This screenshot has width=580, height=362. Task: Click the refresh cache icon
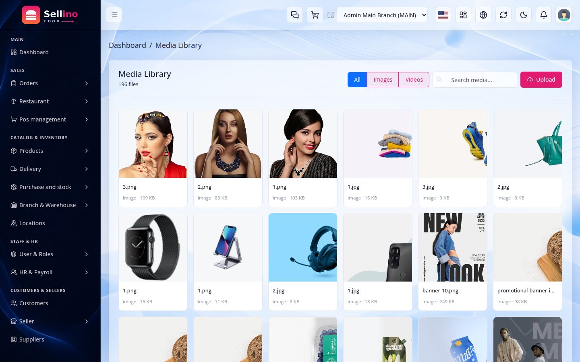point(503,15)
